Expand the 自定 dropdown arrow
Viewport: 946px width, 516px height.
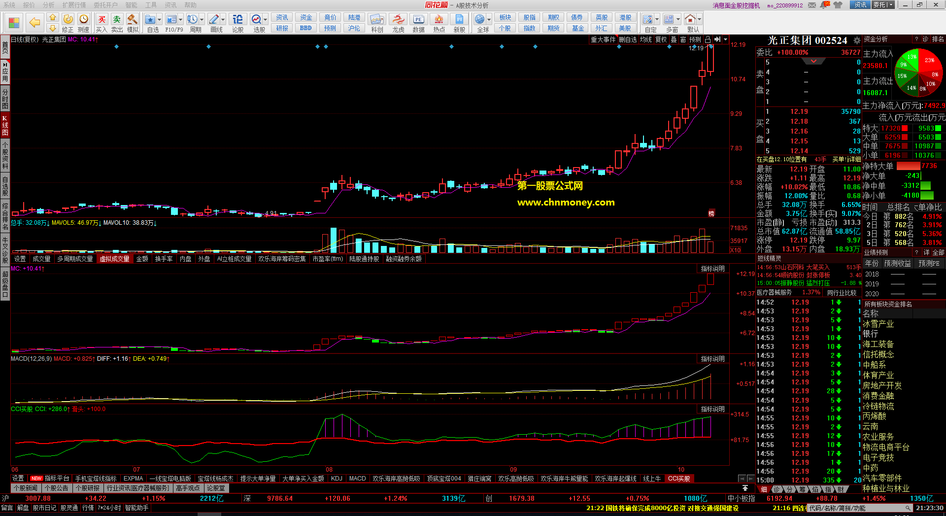[657, 20]
